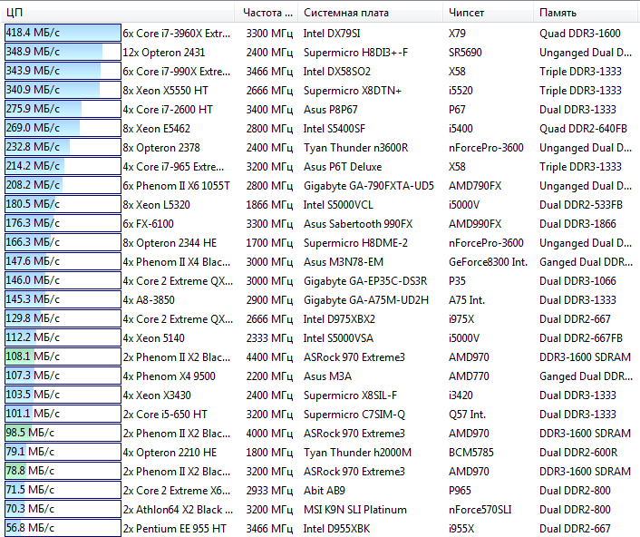Click 'Asus M3N78-EM' motherboard cell
640x537 pixels.
pos(344,262)
